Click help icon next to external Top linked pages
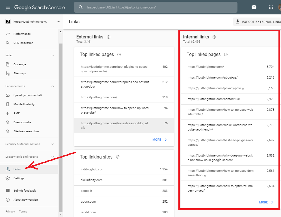This screenshot has height=217, width=281. coord(119,55)
